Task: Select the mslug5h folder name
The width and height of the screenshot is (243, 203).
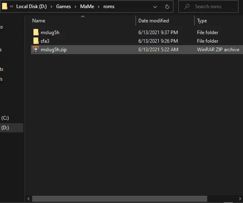Action: click(x=50, y=33)
